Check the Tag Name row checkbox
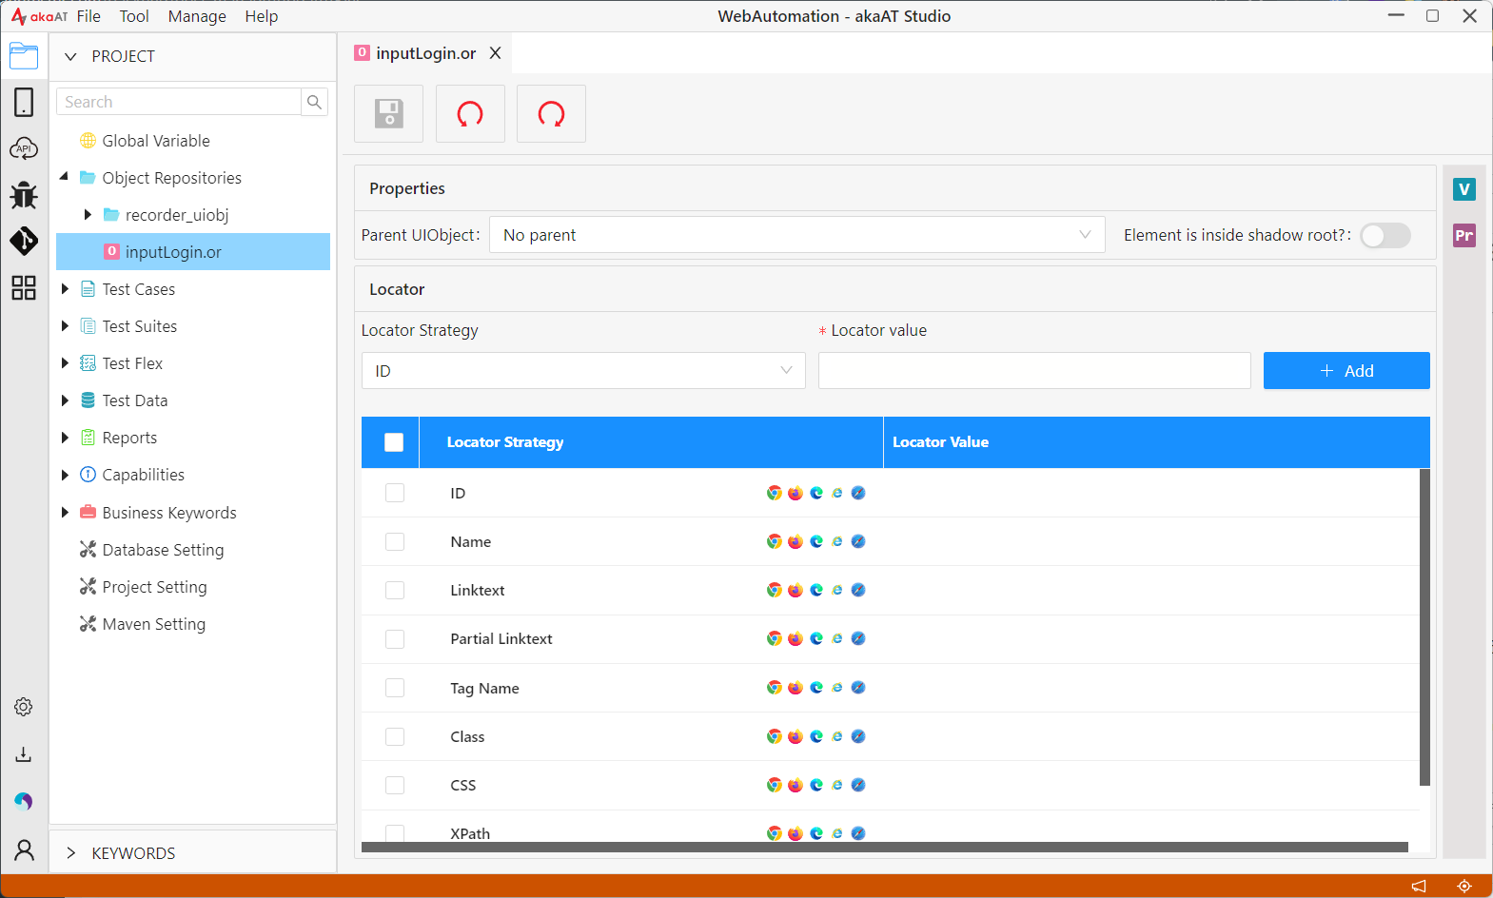 395,688
